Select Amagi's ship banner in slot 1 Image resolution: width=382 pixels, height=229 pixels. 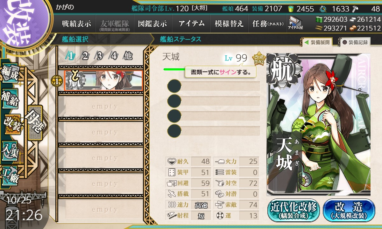pyautogui.click(x=103, y=80)
